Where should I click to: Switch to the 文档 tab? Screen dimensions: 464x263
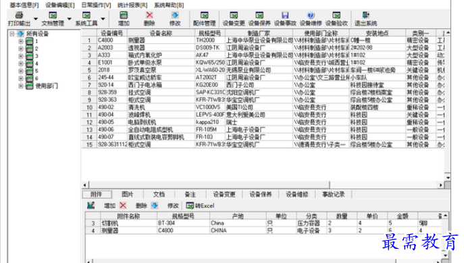pos(159,194)
